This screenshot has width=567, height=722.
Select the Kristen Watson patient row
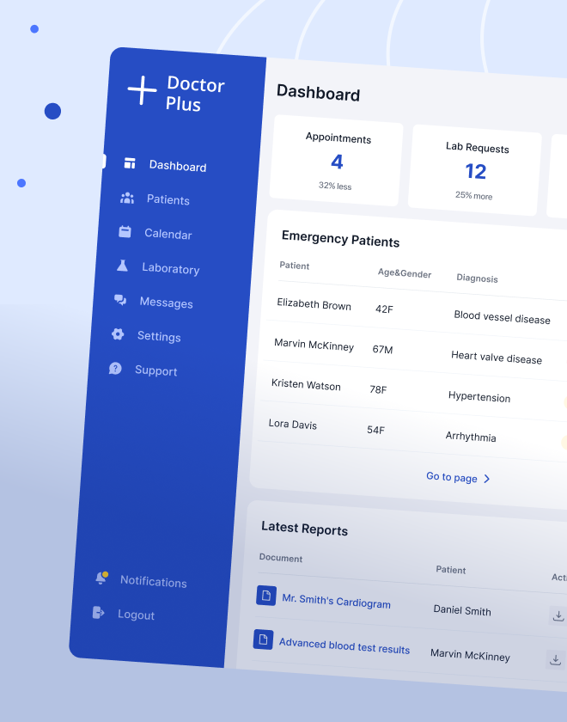click(x=414, y=393)
